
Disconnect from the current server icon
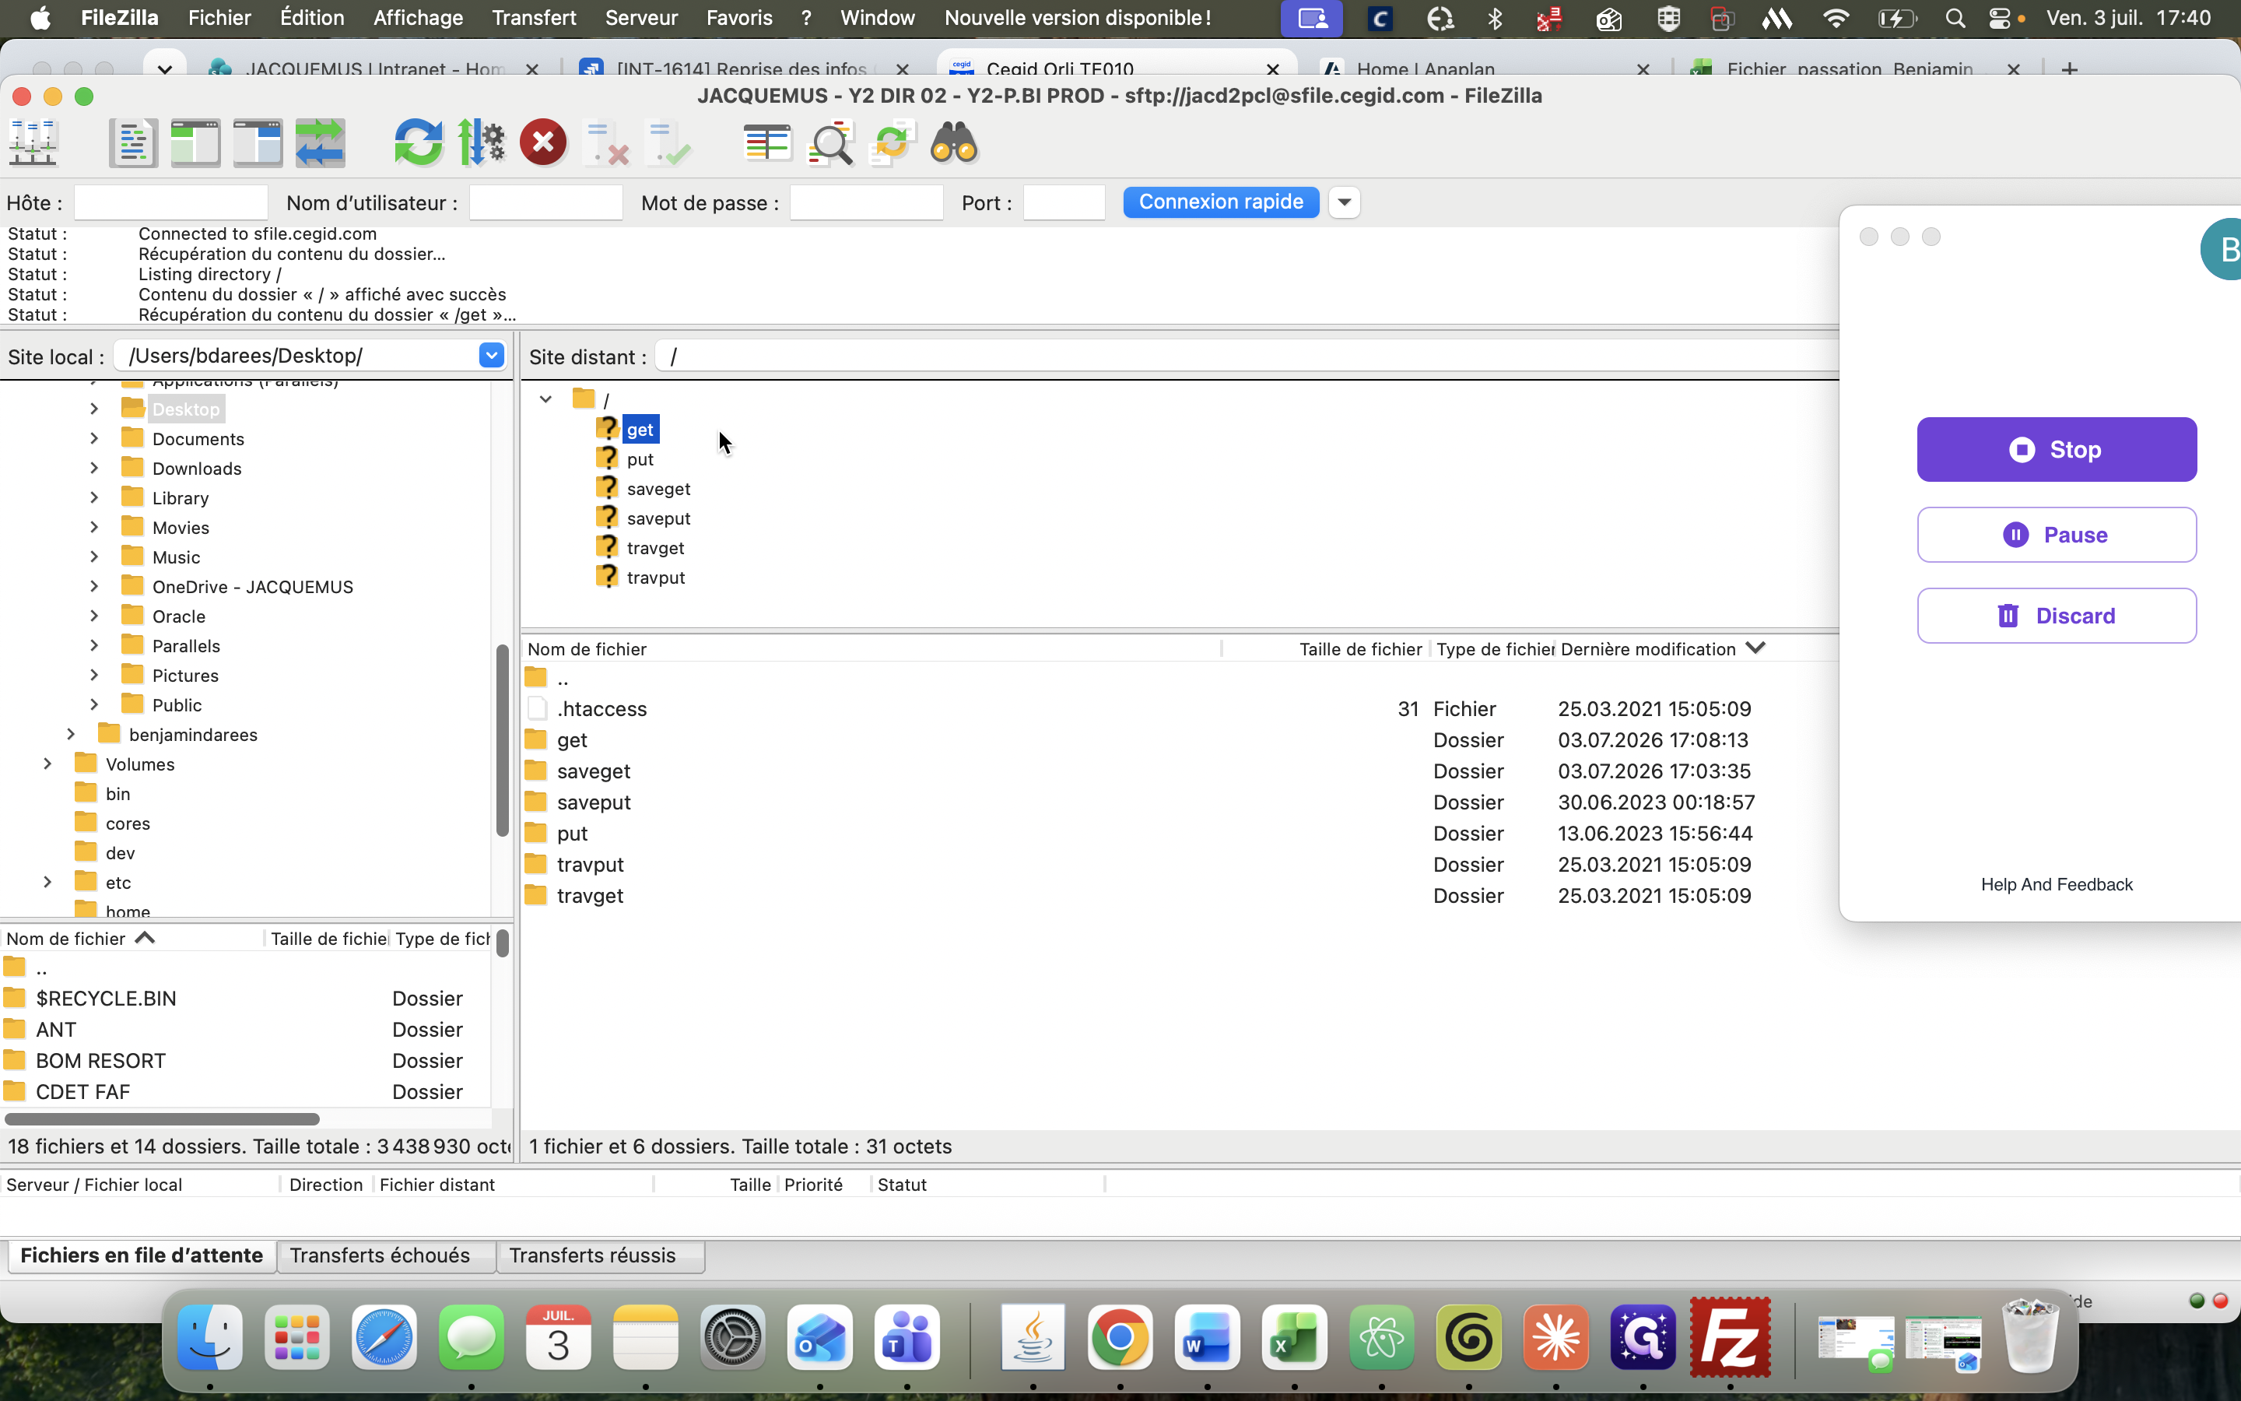click(607, 144)
